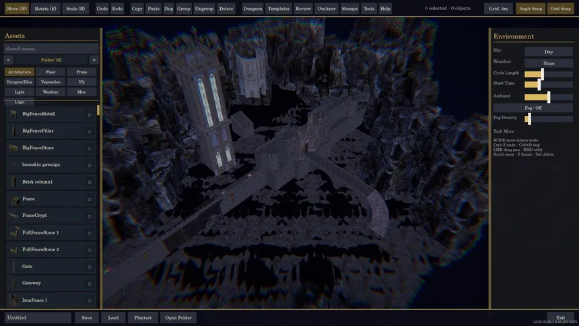Viewport: 579px width, 326px height.
Task: Click the Search assets input field
Action: (51, 48)
